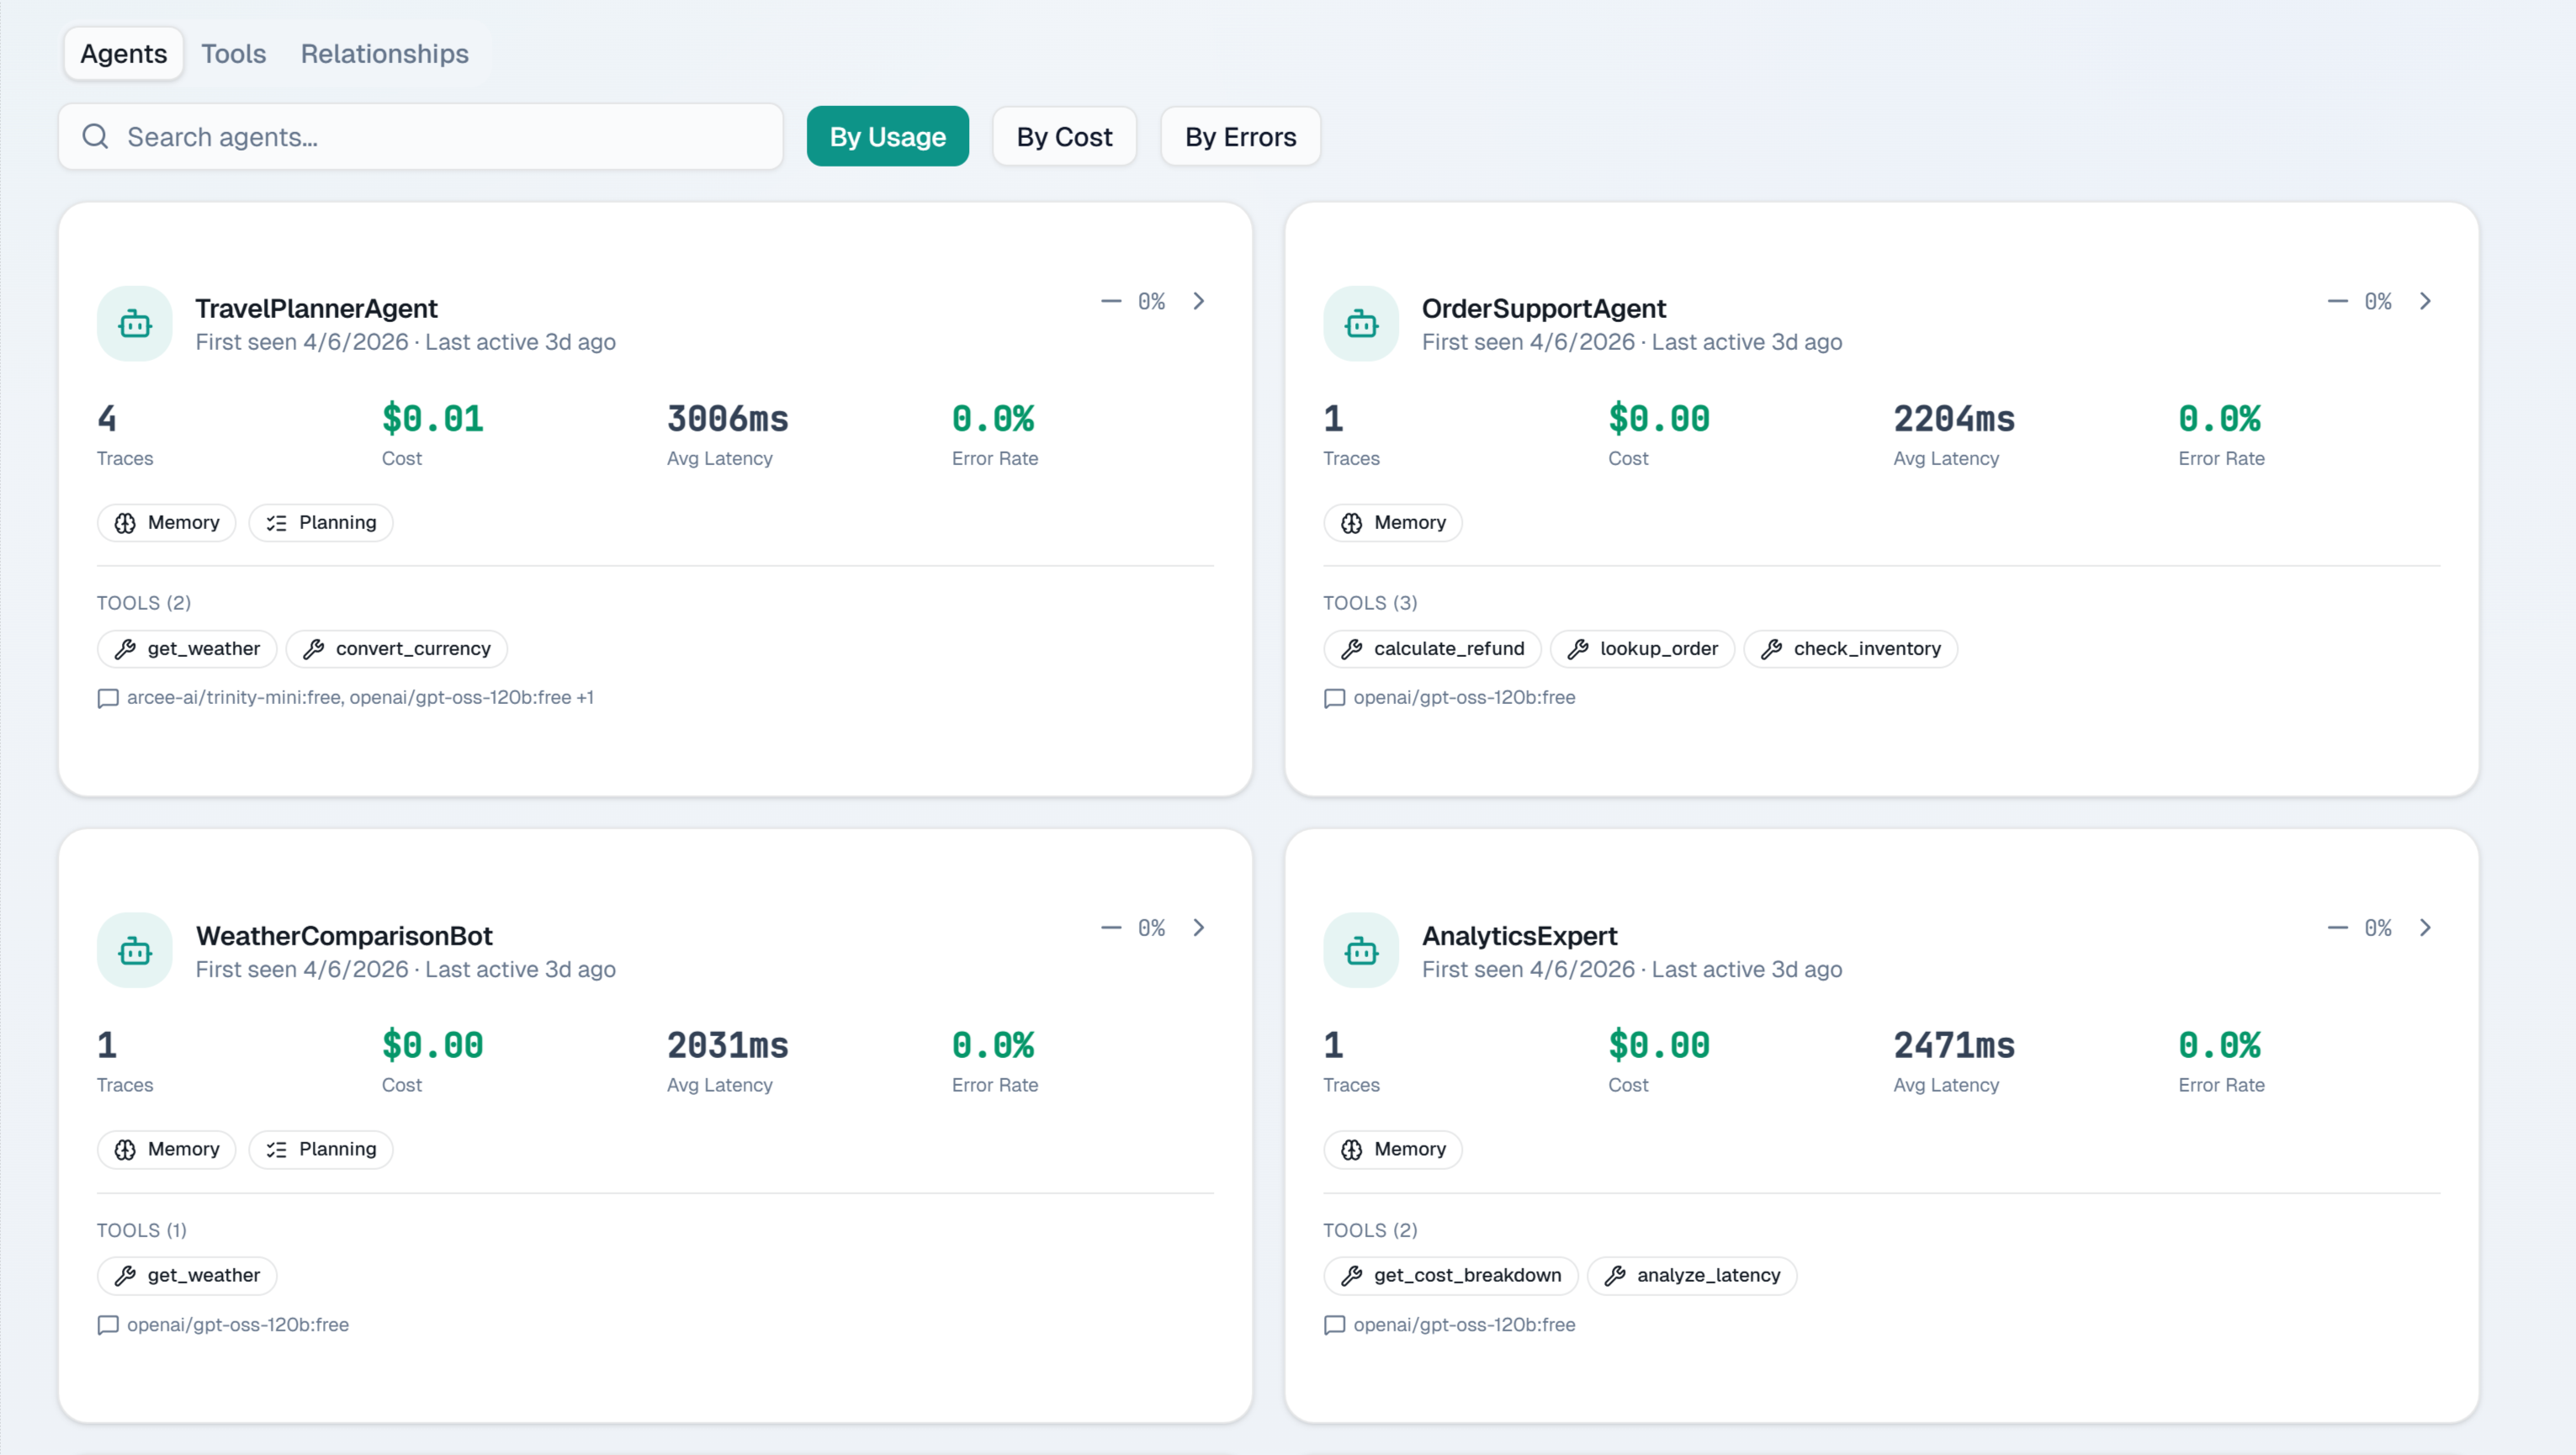Sort agents By Cost
The width and height of the screenshot is (2576, 1455).
1063,136
